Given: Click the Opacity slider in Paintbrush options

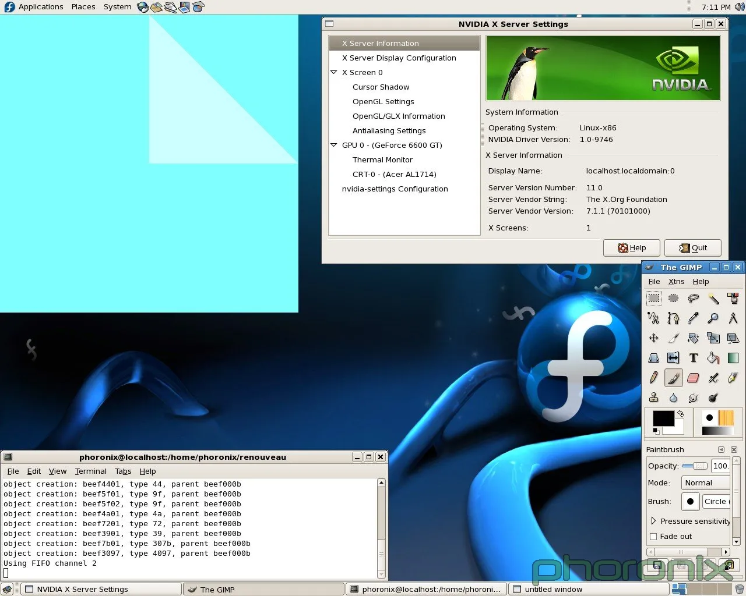Looking at the screenshot, I should click(695, 466).
